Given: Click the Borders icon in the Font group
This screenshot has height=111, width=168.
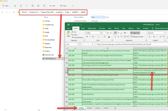Looking at the screenshot, I should 99,37.
